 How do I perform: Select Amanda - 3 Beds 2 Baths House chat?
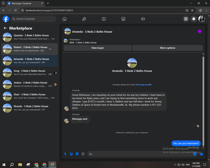[29, 61]
